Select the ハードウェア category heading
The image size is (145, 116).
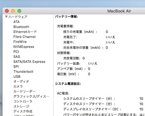[18, 17]
